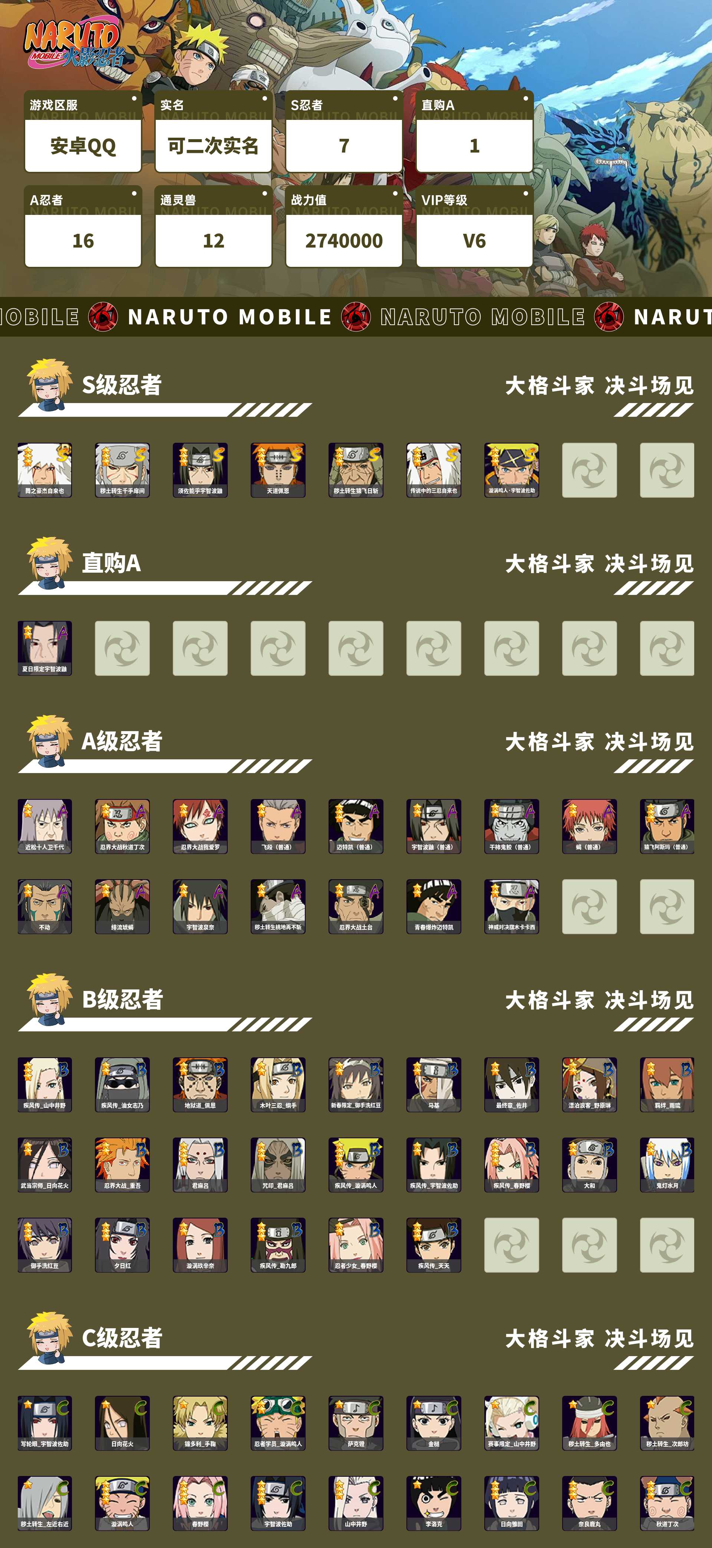
Task: Choose the 李洛克 C-rank ninja portrait
Action: 434,1503
